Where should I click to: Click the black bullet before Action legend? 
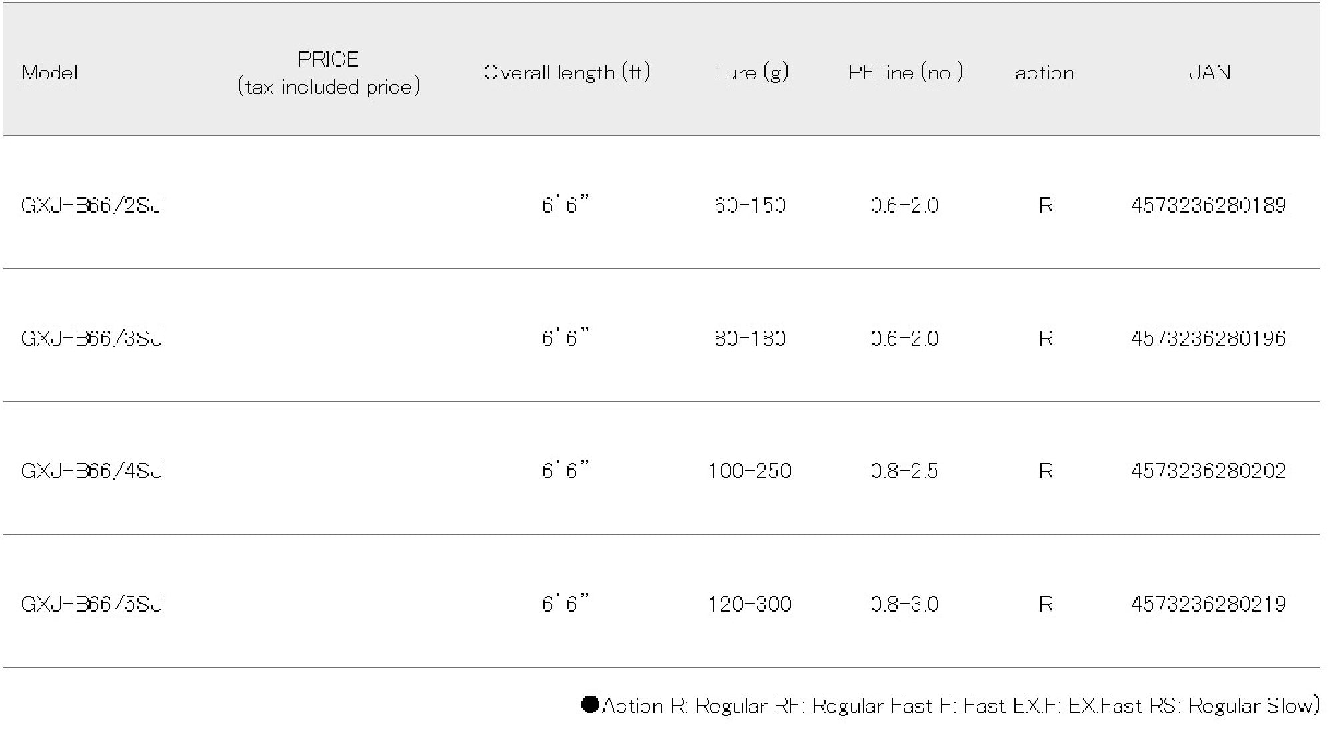click(x=590, y=704)
